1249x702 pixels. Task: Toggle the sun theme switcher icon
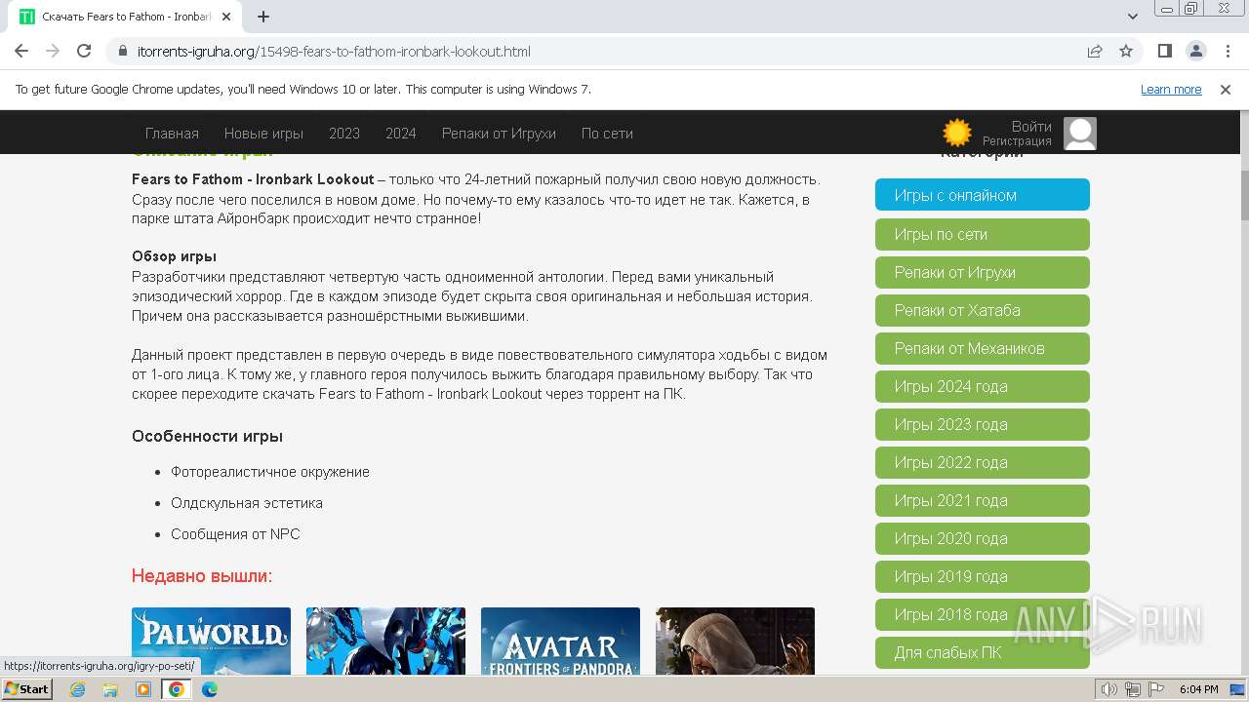pyautogui.click(x=957, y=133)
